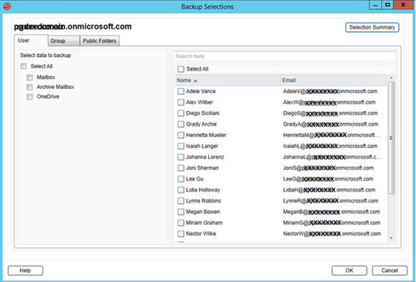Open the Public Folders tab
Screen dimensions: 416x282
click(99, 41)
